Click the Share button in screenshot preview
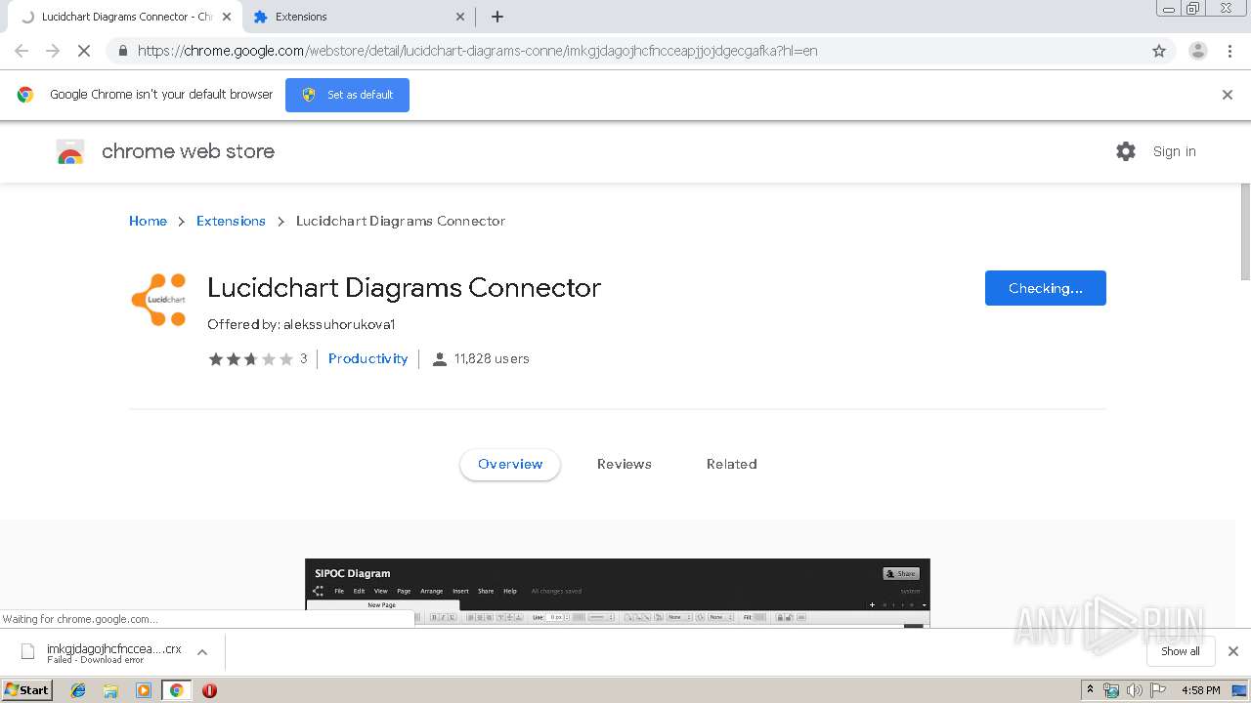The height and width of the screenshot is (703, 1251). pyautogui.click(x=901, y=574)
